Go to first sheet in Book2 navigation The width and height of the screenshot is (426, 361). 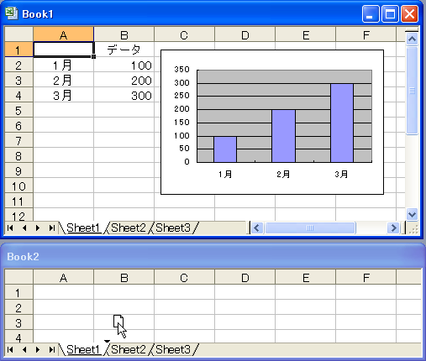click(x=10, y=350)
